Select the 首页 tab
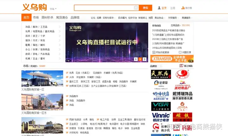The height and width of the screenshot is (136, 228). click(x=26, y=17)
